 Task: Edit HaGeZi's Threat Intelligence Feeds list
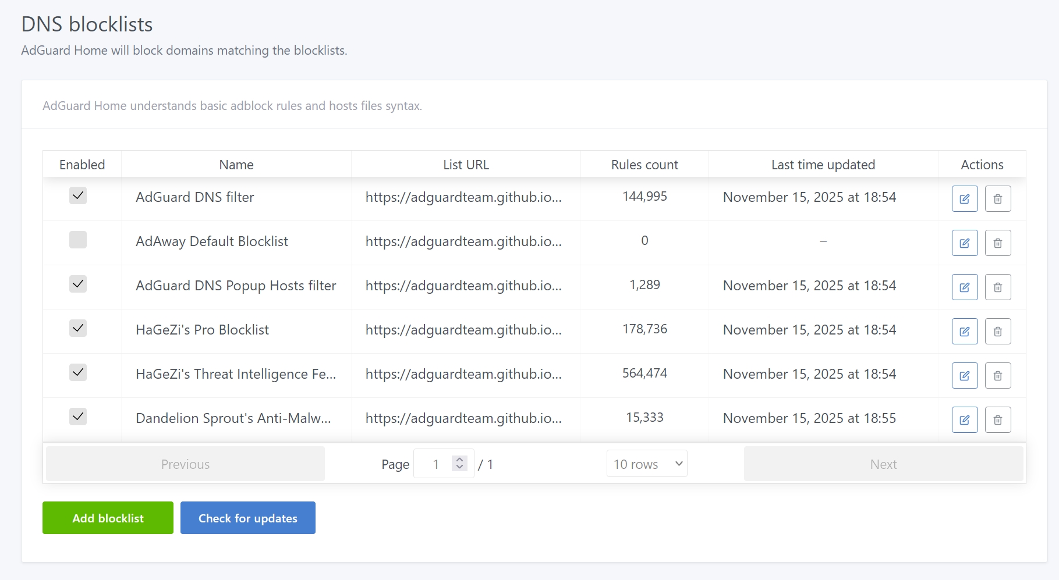tap(964, 376)
